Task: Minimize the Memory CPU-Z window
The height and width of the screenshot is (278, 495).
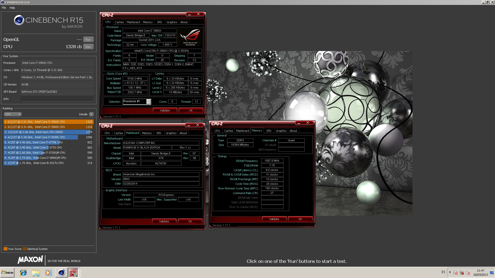Action: coord(299,123)
